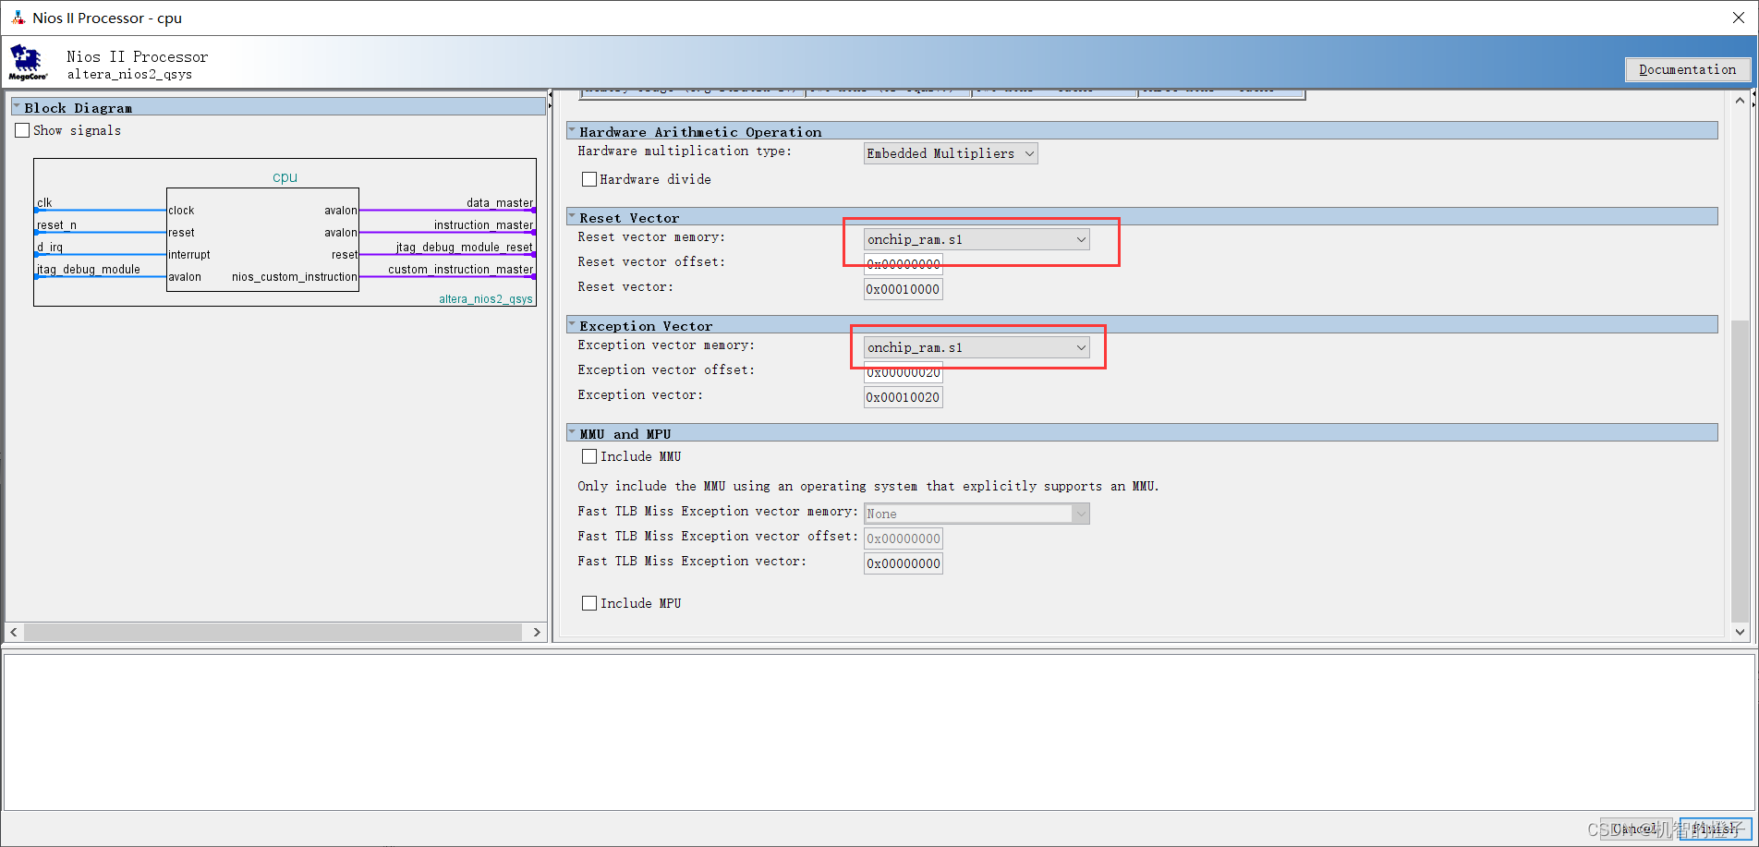Image resolution: width=1759 pixels, height=847 pixels.
Task: Click the right-pointing arrow on the panel splitter
Action: click(551, 105)
